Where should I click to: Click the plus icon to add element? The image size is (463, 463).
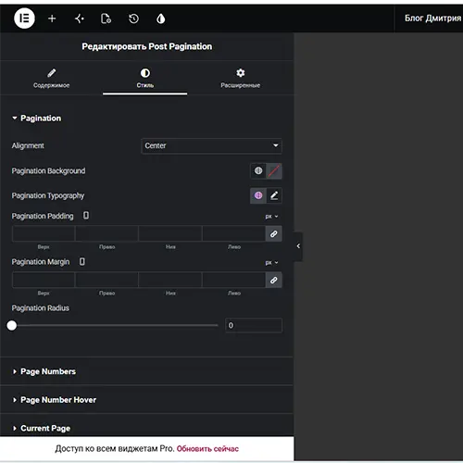52,19
